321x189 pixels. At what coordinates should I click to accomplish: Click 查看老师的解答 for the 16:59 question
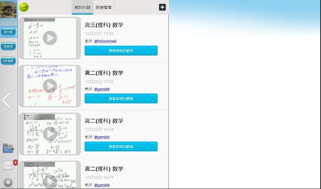(x=121, y=146)
